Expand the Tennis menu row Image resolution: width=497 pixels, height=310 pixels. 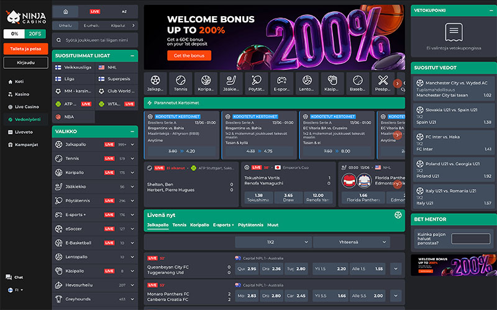tap(132, 159)
